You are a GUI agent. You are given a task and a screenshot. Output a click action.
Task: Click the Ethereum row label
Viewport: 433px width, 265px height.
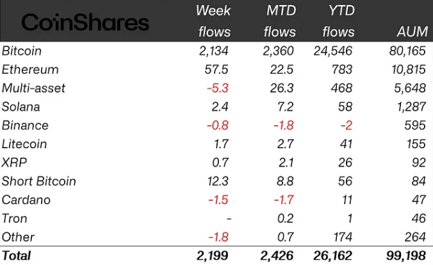pyautogui.click(x=30, y=69)
